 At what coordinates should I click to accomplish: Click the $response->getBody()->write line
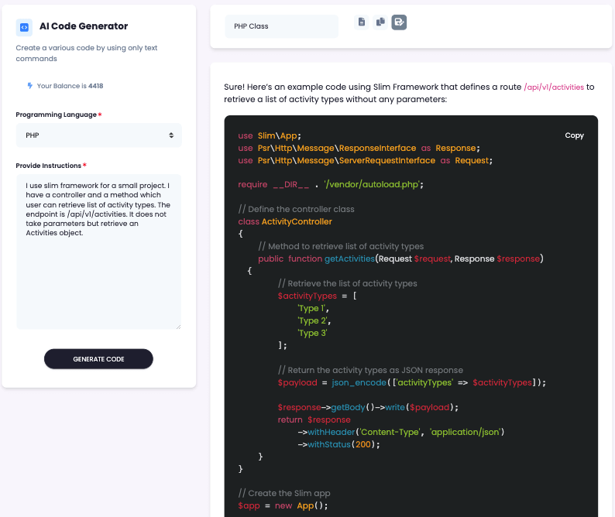click(x=368, y=407)
